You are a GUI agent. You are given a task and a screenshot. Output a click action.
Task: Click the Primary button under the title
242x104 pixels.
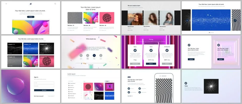coord(31,17)
